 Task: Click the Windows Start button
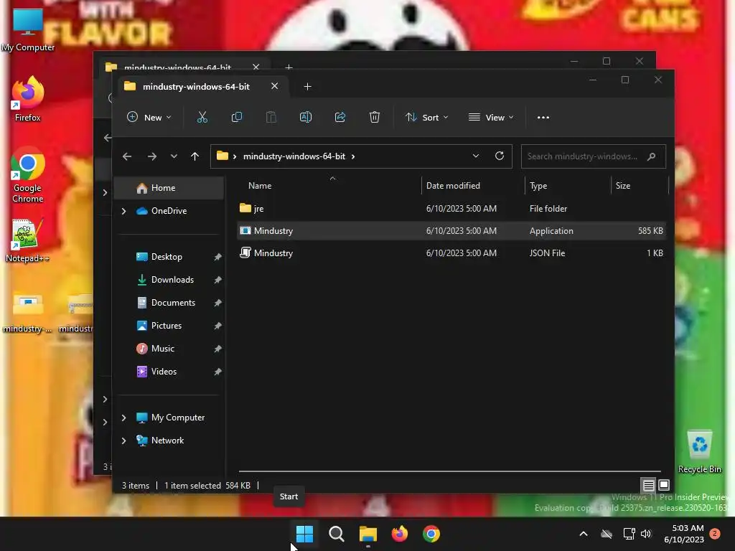tap(304, 534)
